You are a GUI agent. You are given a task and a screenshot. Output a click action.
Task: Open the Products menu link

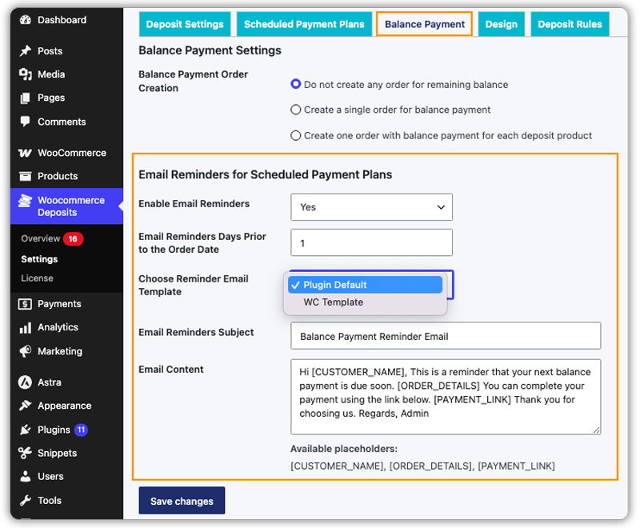58,176
